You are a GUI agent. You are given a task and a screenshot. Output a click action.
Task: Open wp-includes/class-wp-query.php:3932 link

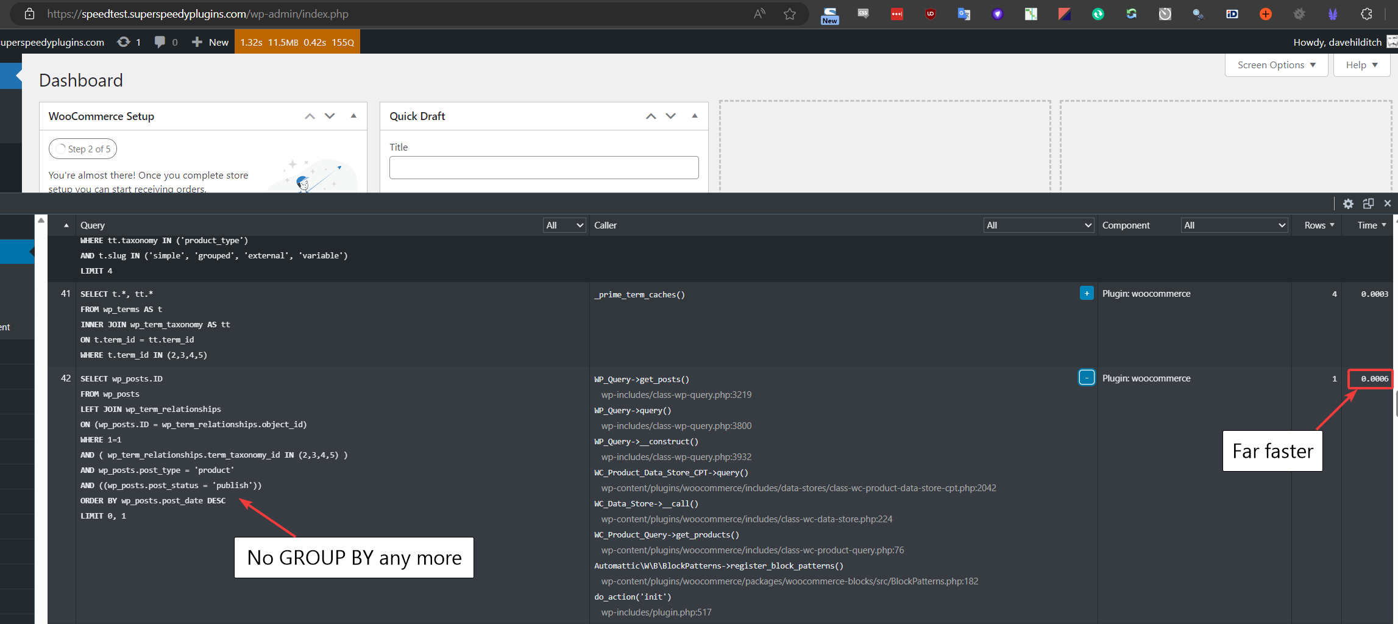coord(676,457)
